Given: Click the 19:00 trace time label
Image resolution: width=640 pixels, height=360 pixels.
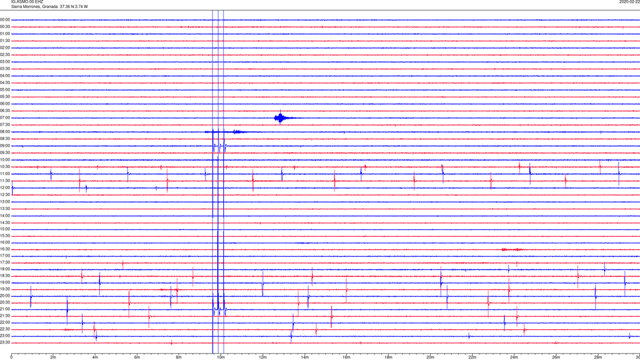Looking at the screenshot, I should pyautogui.click(x=5, y=283).
